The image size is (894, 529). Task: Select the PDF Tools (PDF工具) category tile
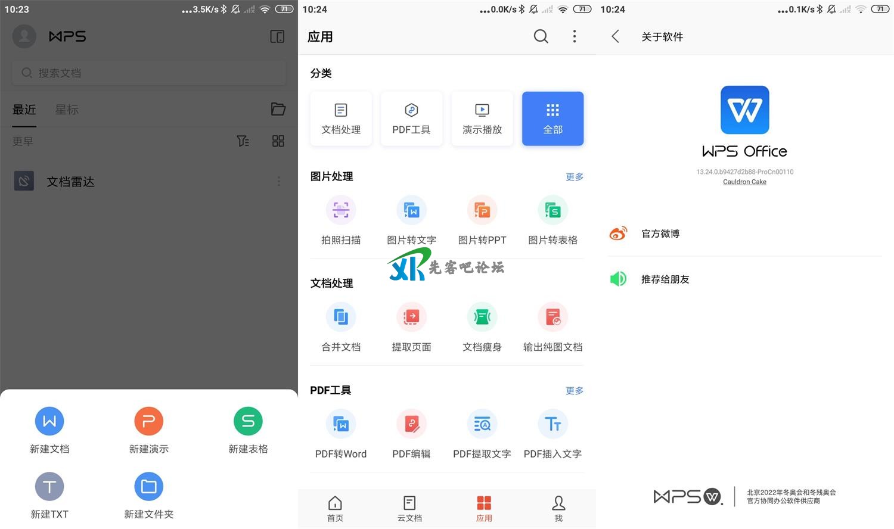point(411,119)
